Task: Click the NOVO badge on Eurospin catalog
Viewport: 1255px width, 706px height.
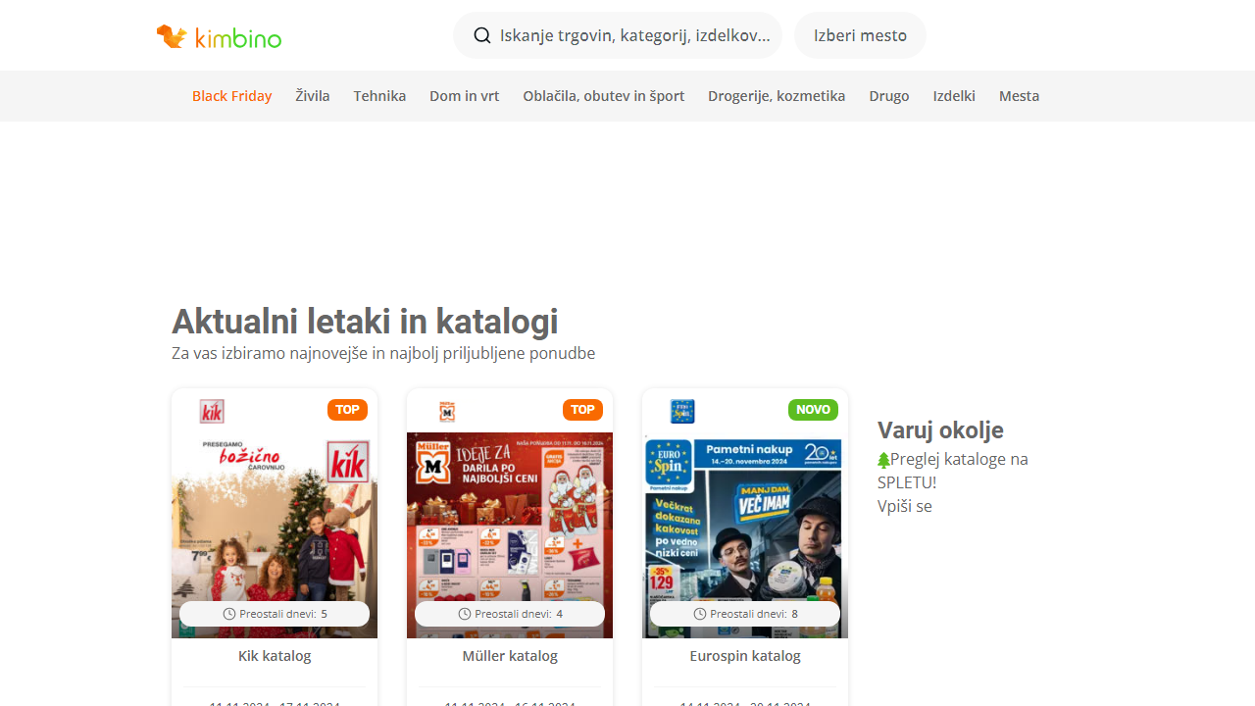Action: point(813,410)
